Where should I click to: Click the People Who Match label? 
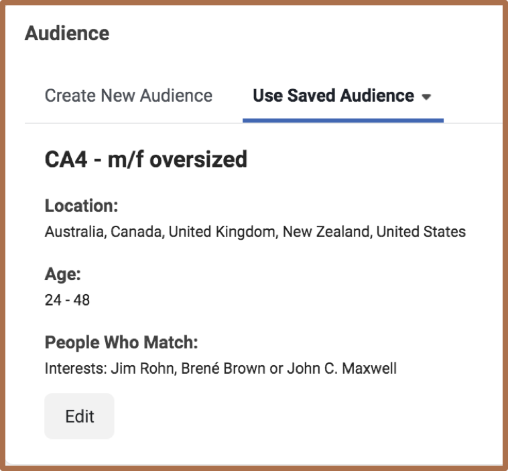(x=121, y=342)
